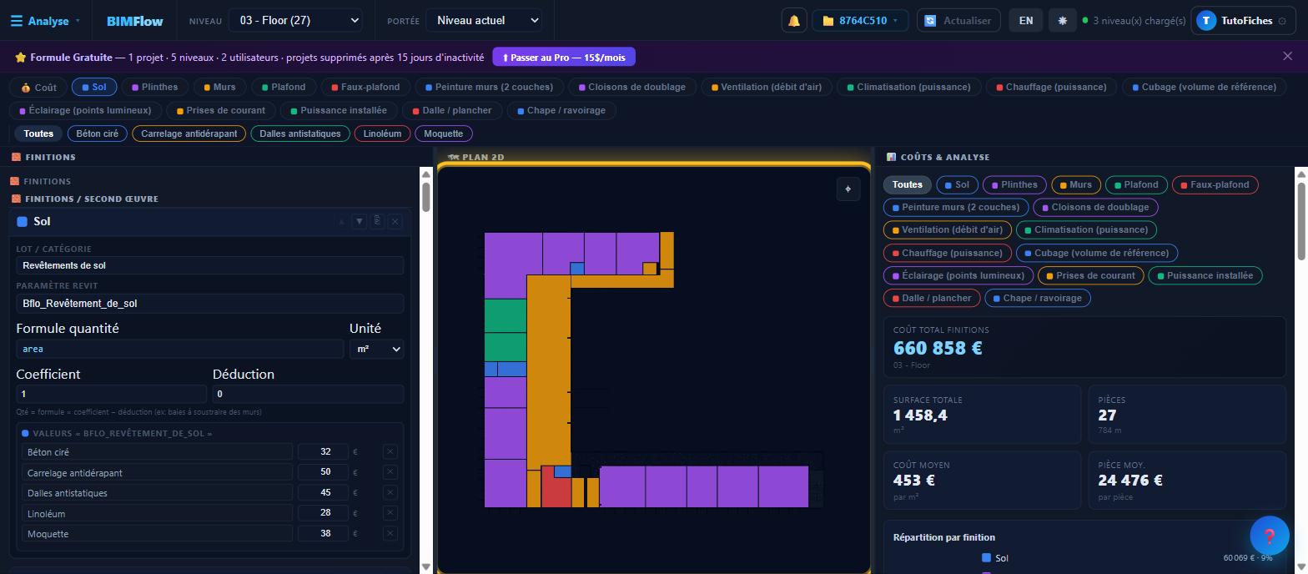Dismiss the Formule Gratuite banner
This screenshot has height=574, width=1308.
point(1287,56)
